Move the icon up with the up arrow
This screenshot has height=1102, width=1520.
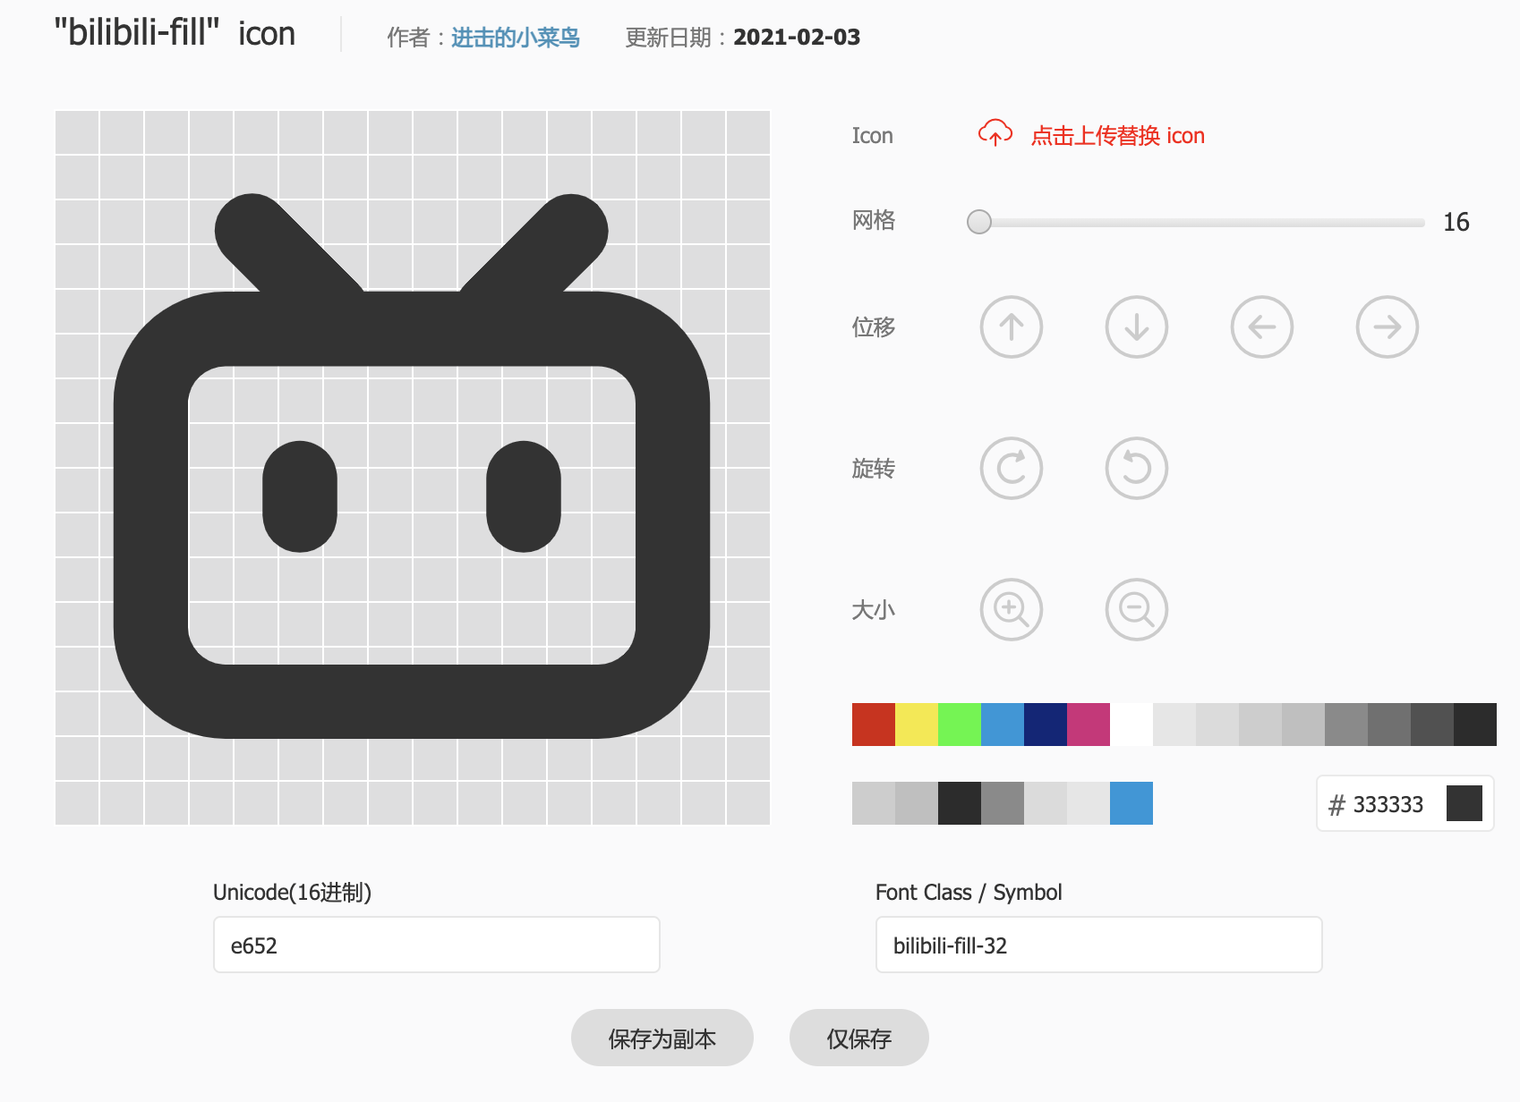coord(1012,327)
